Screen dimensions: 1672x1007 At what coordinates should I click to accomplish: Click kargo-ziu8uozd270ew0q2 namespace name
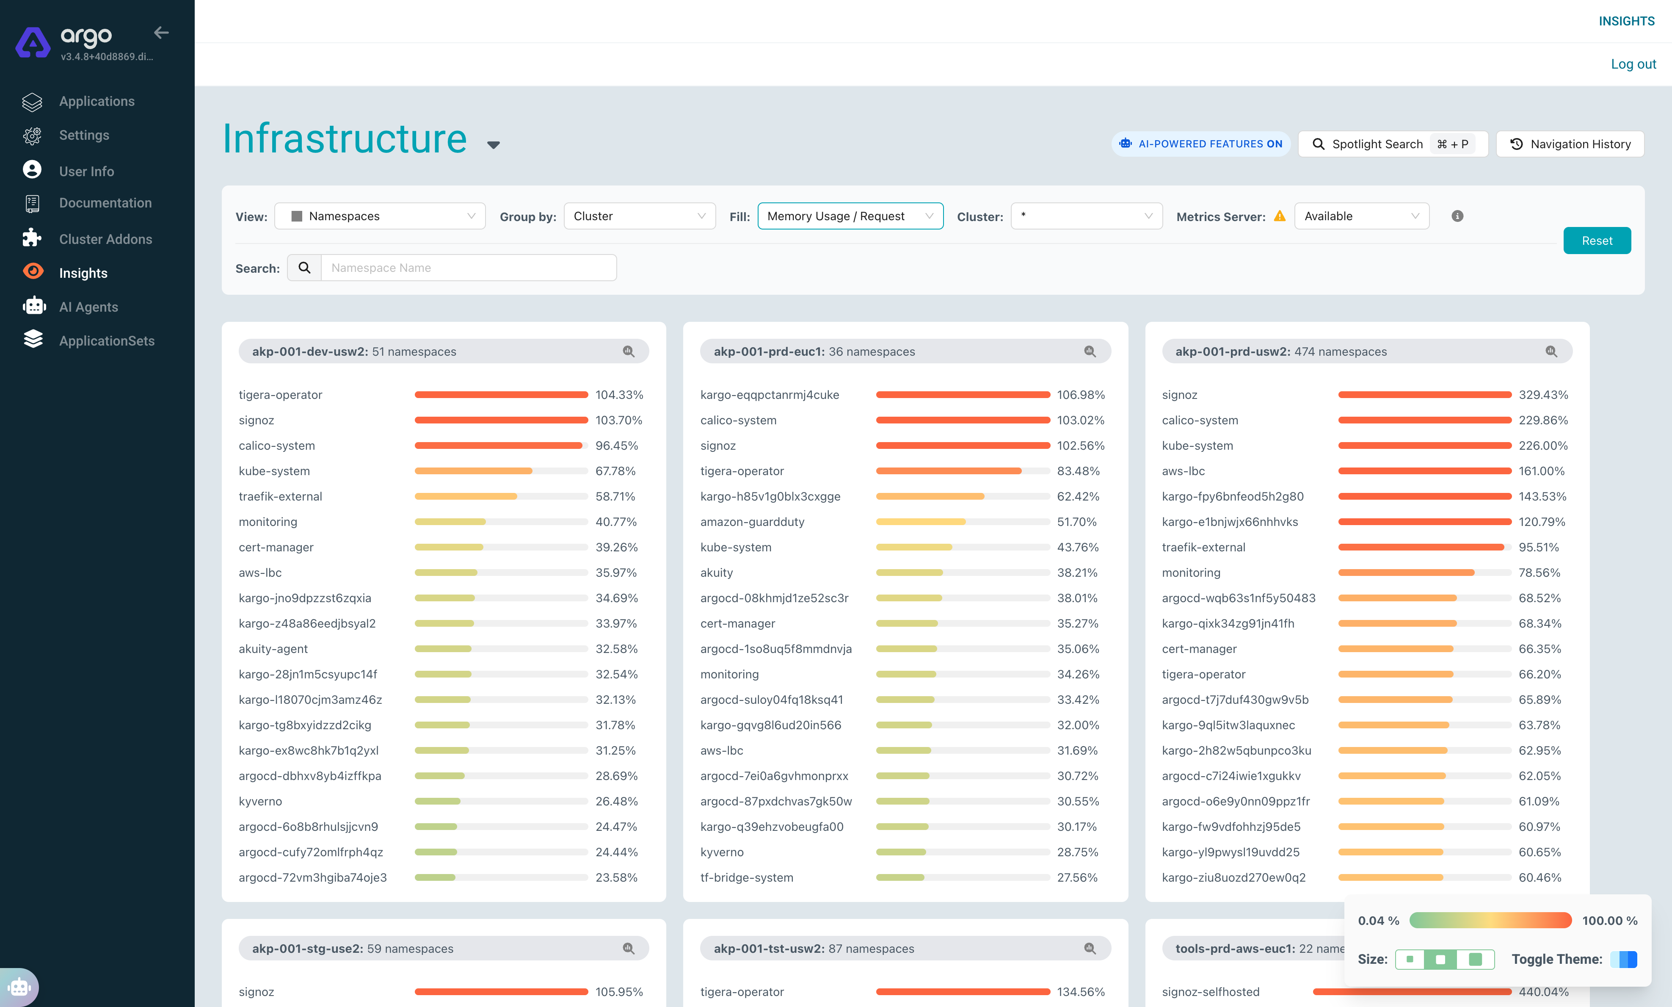point(1234,877)
